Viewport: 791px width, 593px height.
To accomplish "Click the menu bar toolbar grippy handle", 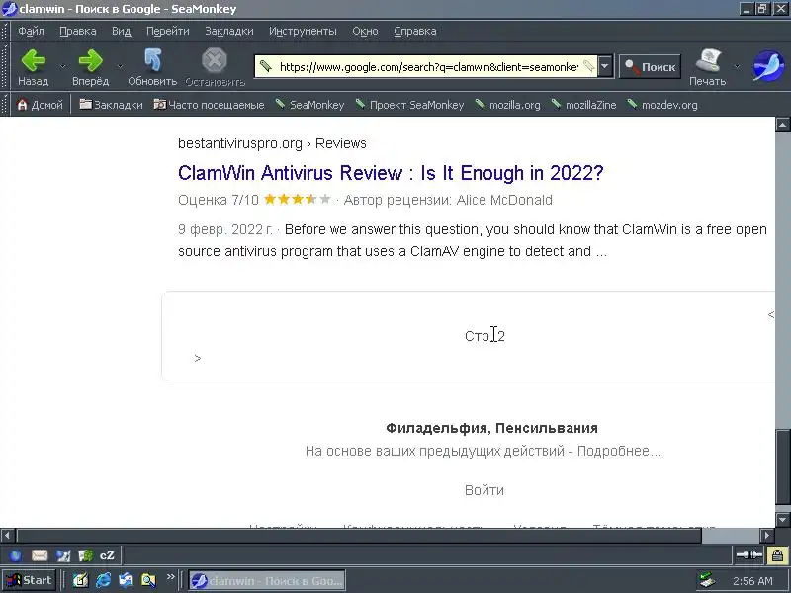I will tap(5, 32).
